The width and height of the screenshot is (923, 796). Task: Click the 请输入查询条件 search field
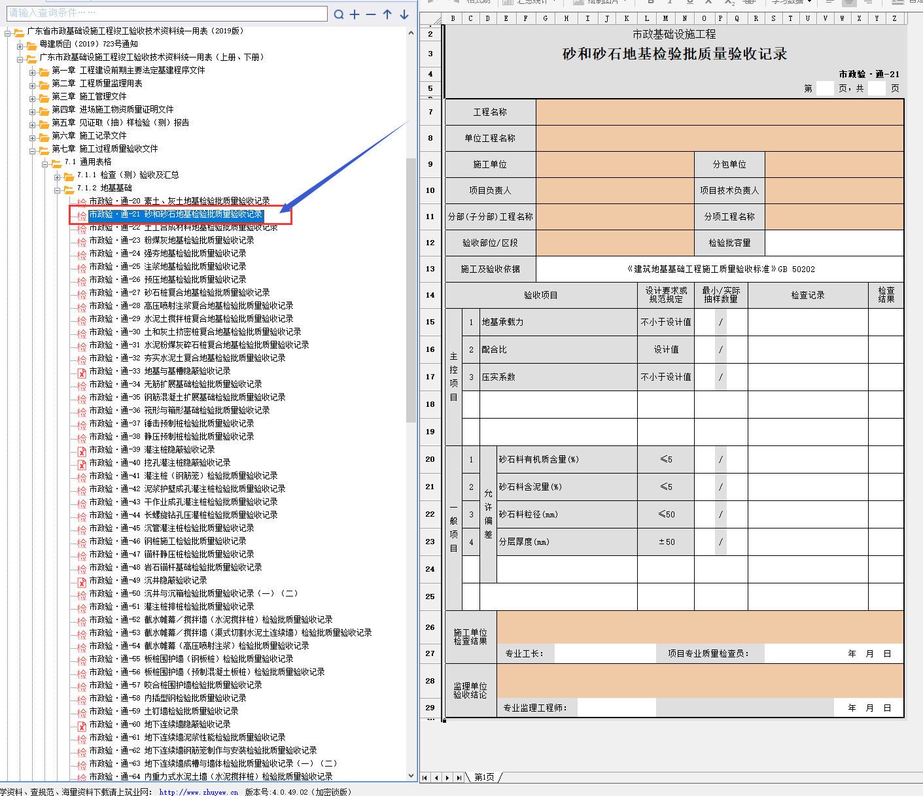(167, 13)
